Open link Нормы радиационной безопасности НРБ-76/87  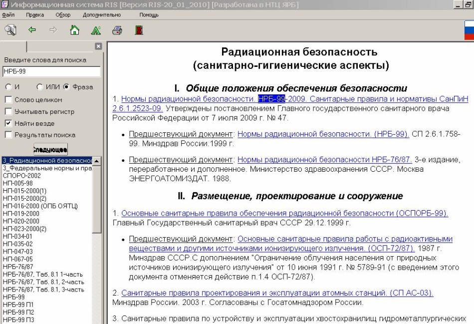pos(325,159)
